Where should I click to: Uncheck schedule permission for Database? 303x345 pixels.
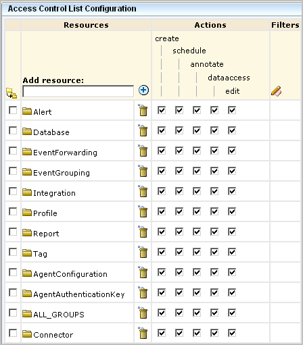pos(179,130)
